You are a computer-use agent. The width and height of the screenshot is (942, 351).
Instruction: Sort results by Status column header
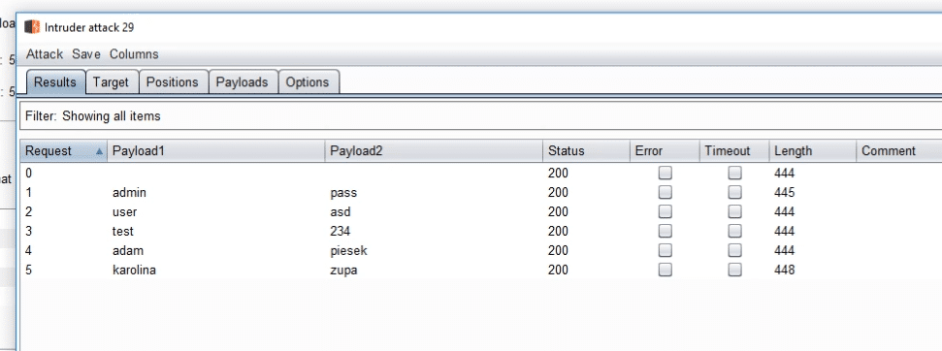(586, 151)
